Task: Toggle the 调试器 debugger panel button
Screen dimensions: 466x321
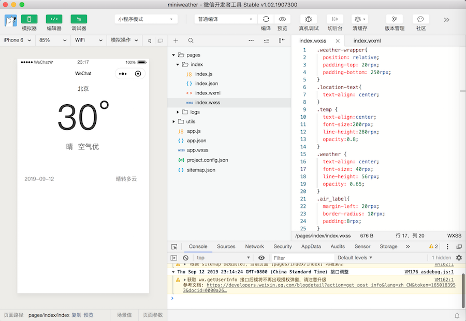Action: click(79, 19)
